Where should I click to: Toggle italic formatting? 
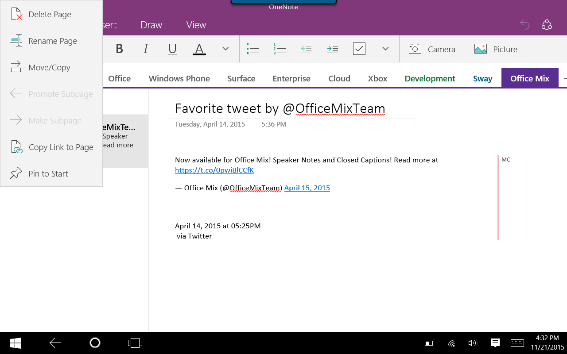pyautogui.click(x=146, y=49)
